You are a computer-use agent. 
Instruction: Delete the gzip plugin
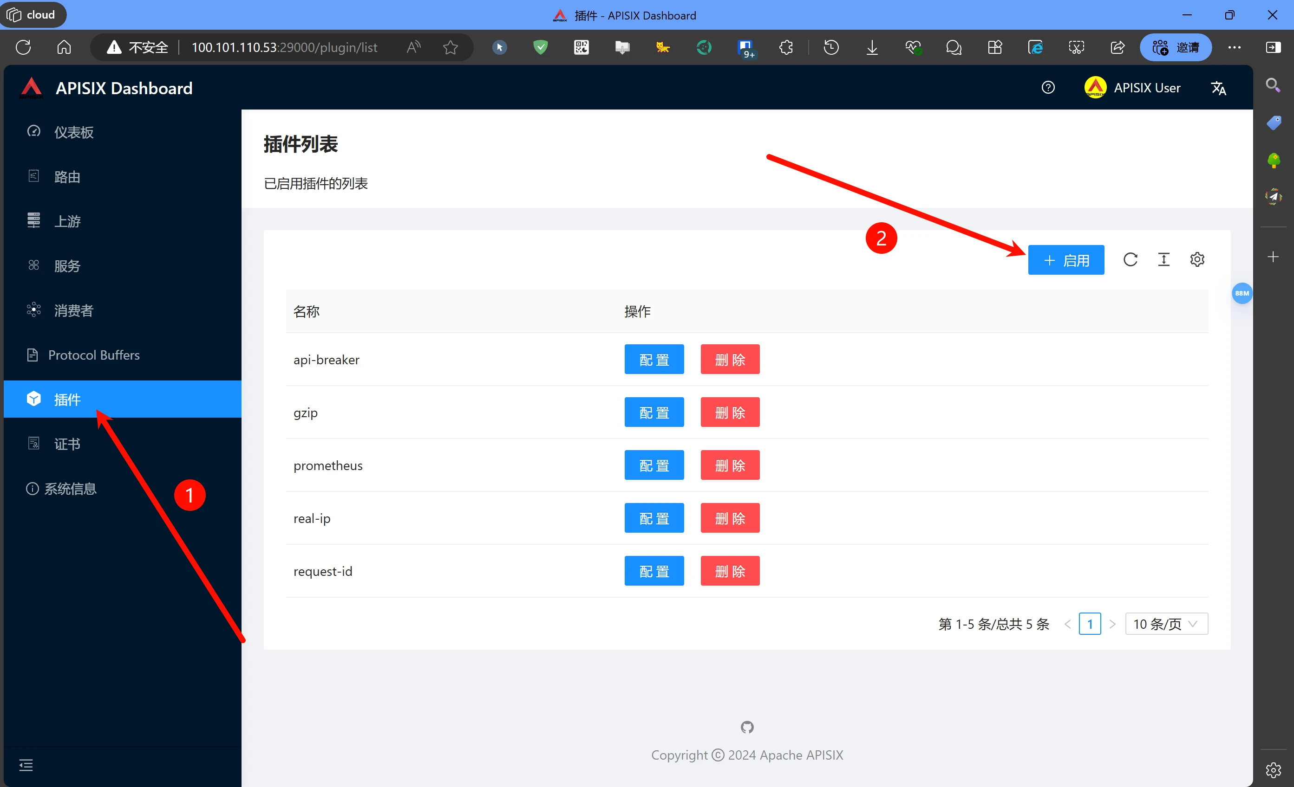click(730, 413)
